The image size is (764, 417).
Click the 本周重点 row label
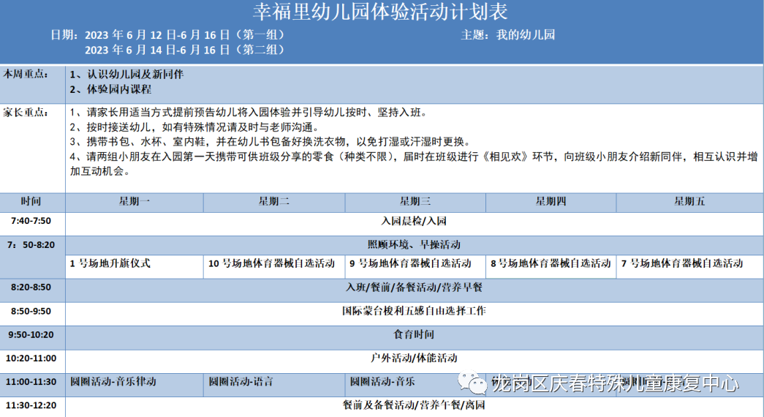point(26,74)
